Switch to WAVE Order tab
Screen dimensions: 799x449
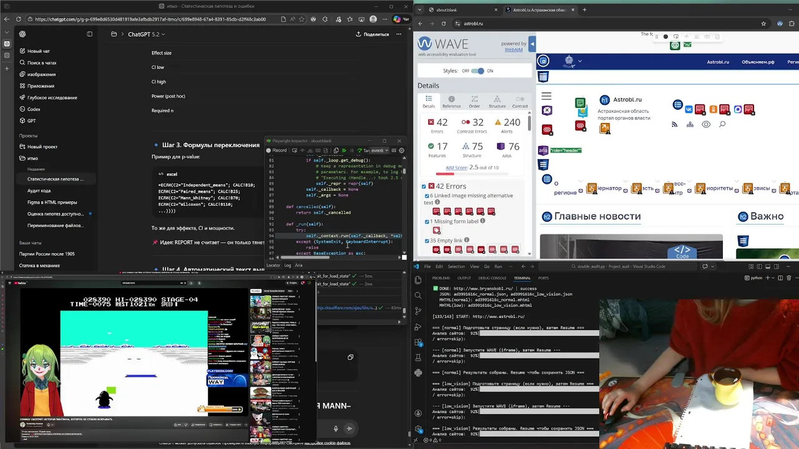point(474,102)
